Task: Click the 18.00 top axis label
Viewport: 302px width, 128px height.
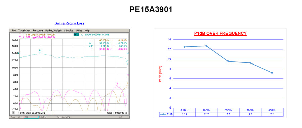Action: [15, 40]
